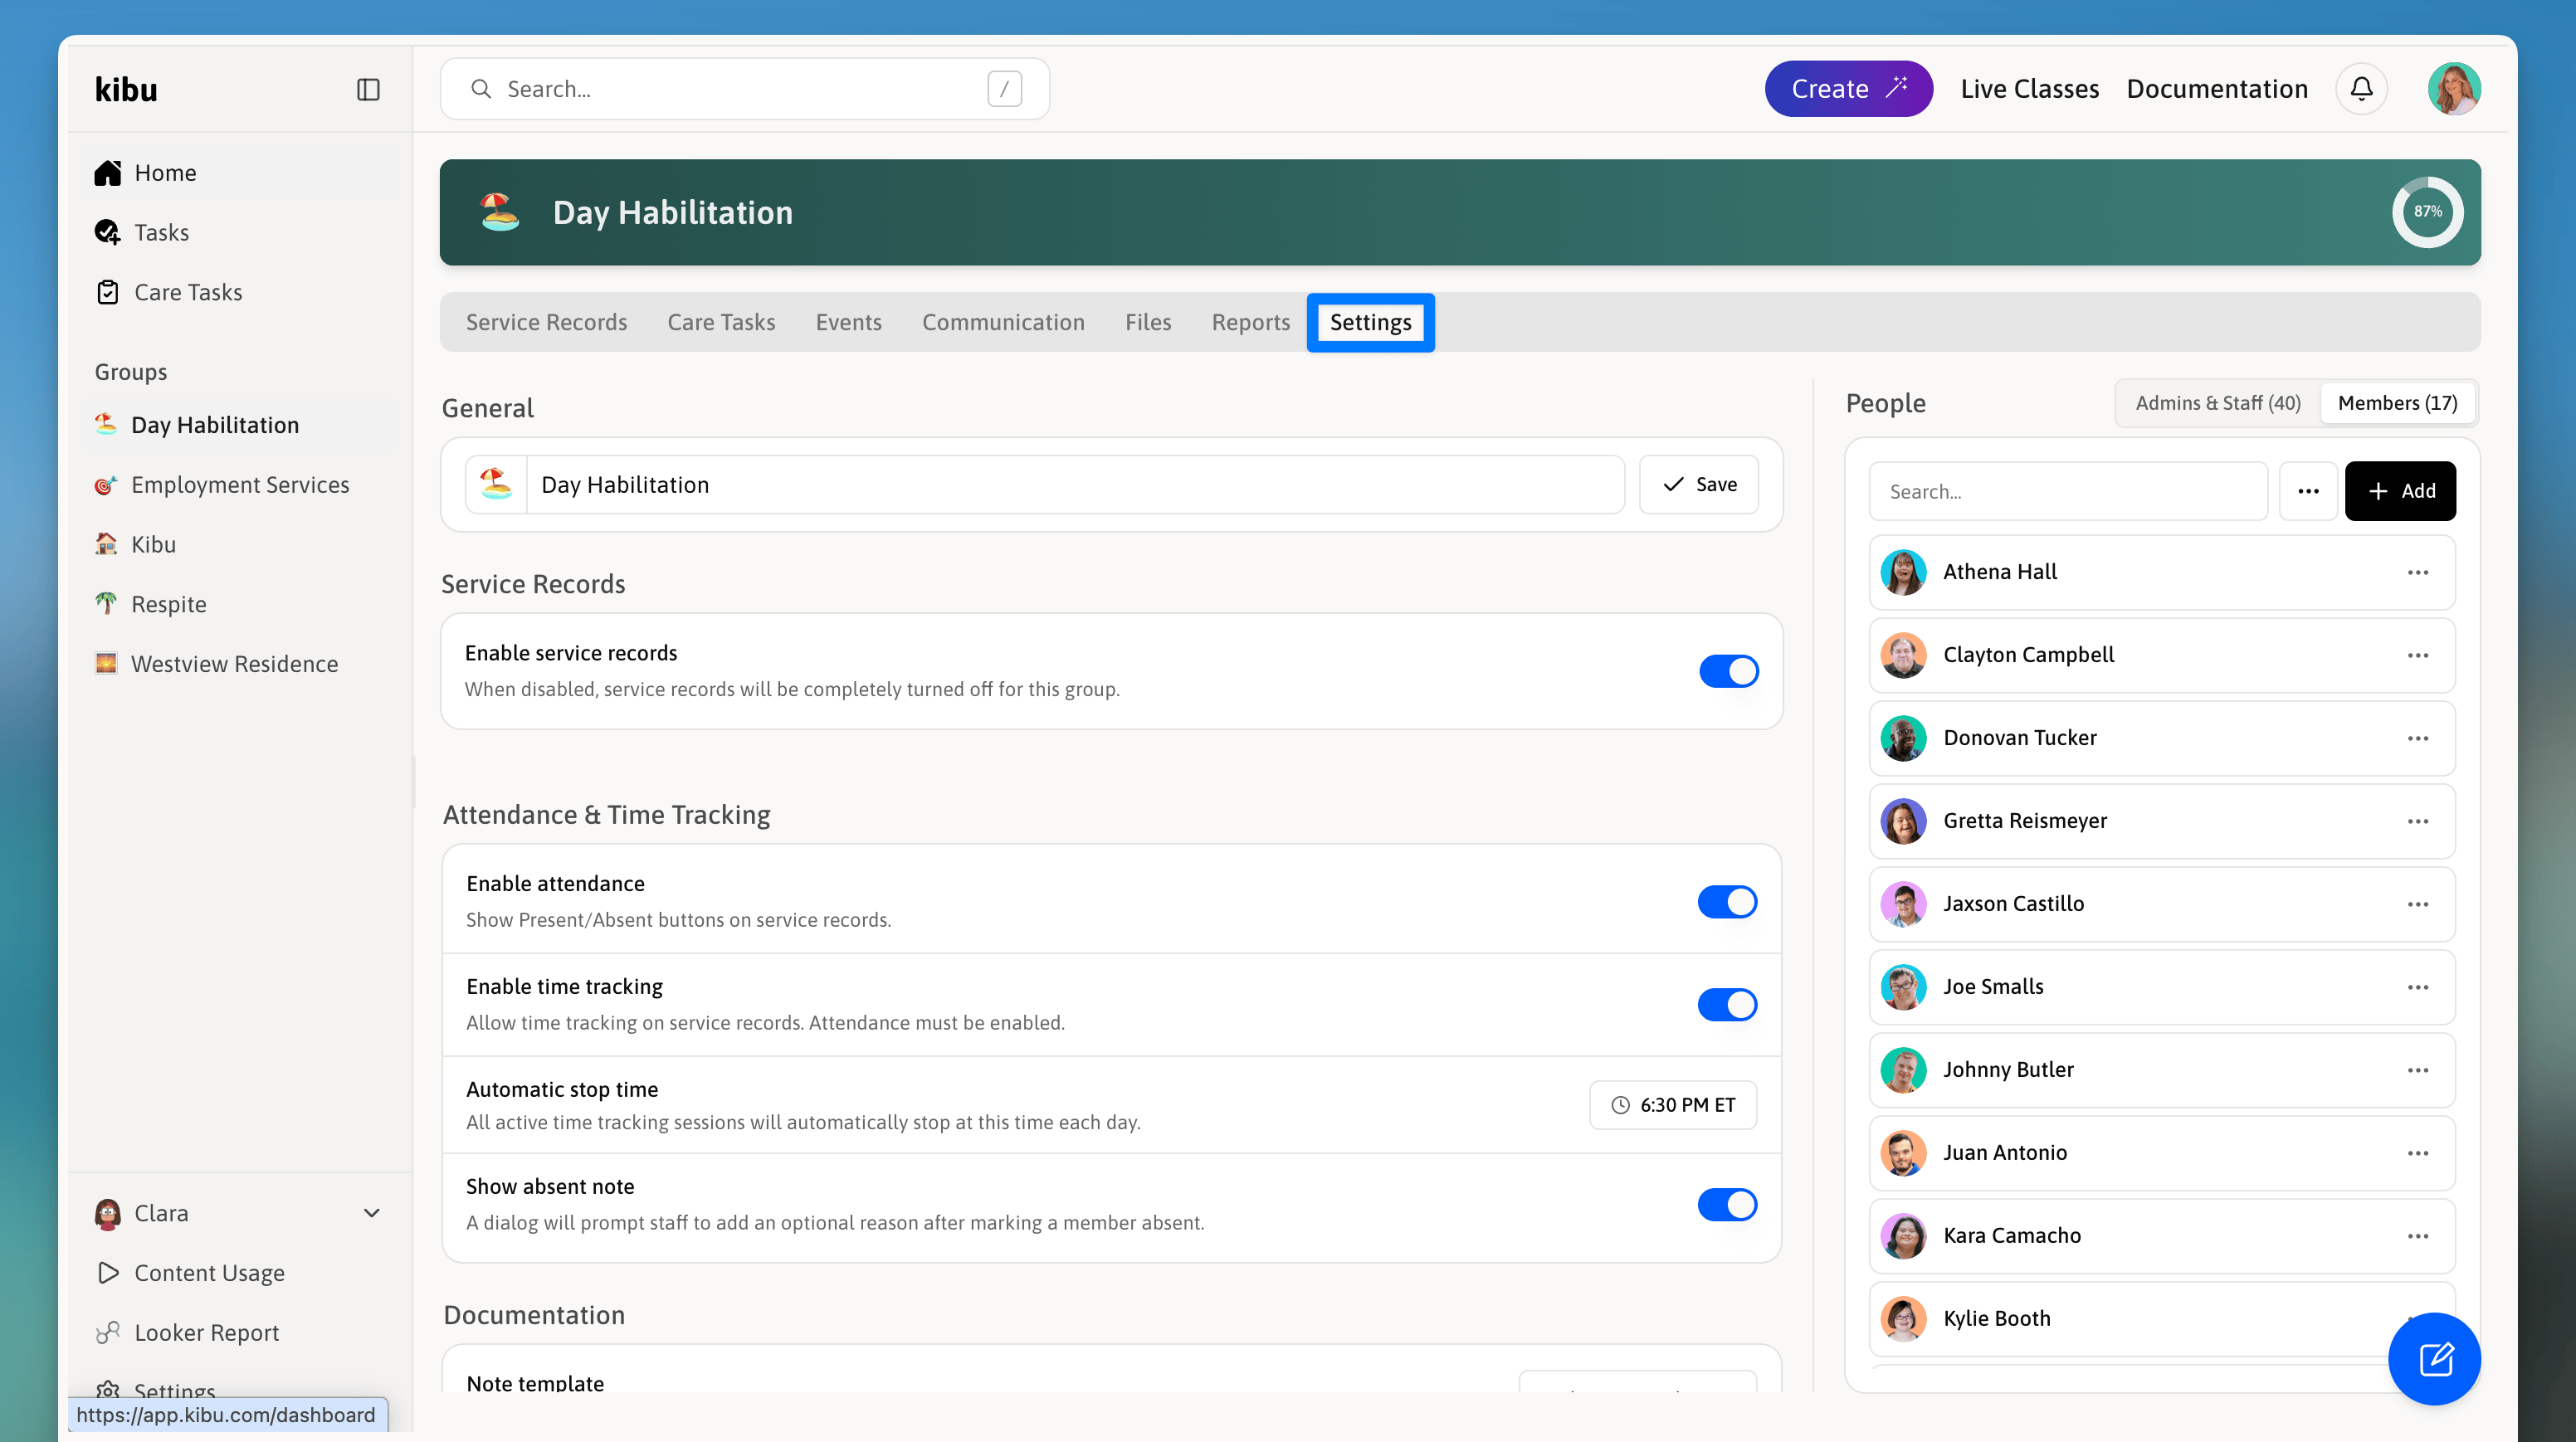This screenshot has height=1442, width=2576.
Task: Open more options for Athena Hall
Action: click(x=2417, y=573)
